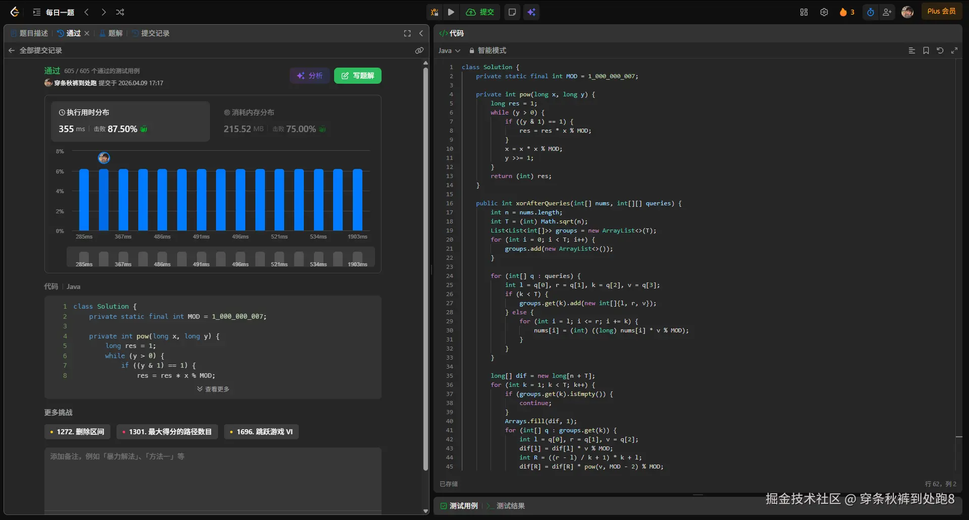
Task: Click the green 写题解 button
Action: click(358, 76)
